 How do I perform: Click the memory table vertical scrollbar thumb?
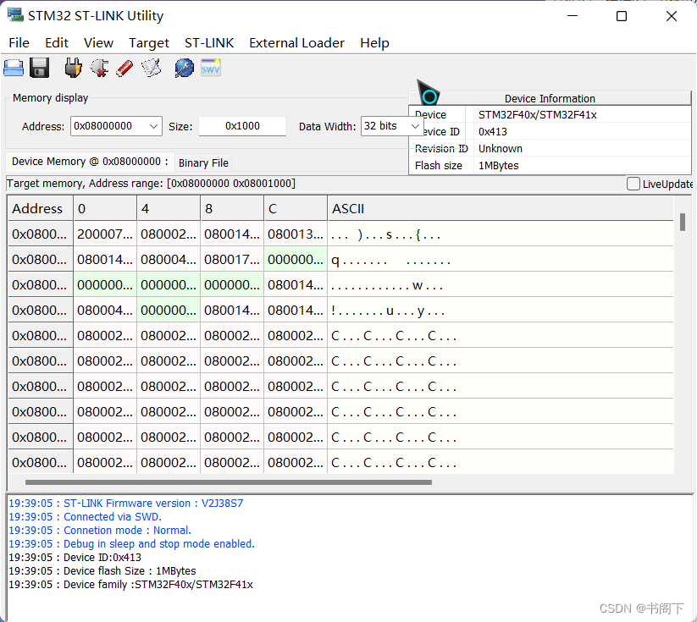pos(683,222)
